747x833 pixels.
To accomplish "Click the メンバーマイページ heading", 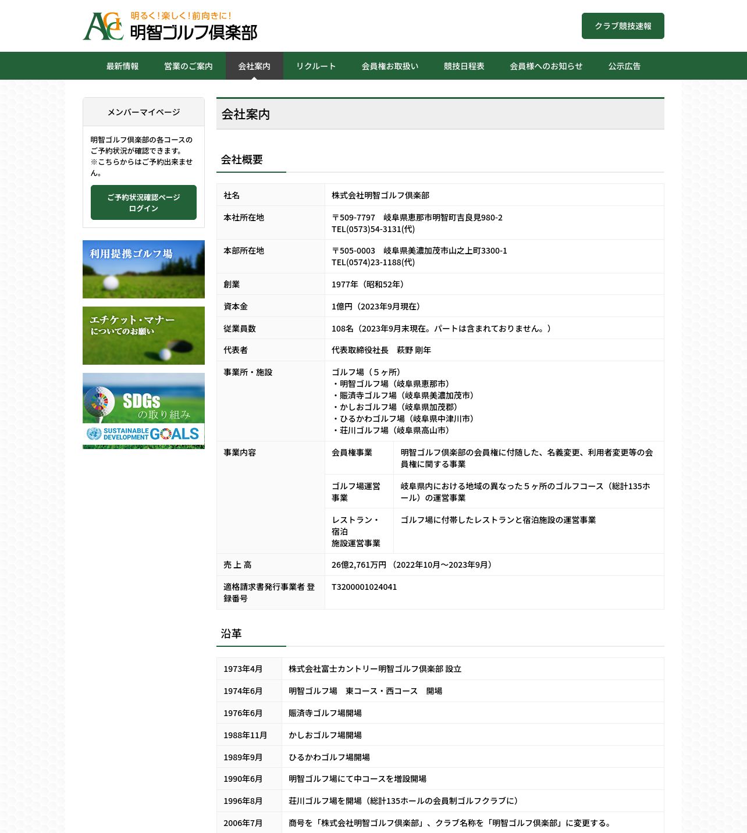I will (x=144, y=112).
